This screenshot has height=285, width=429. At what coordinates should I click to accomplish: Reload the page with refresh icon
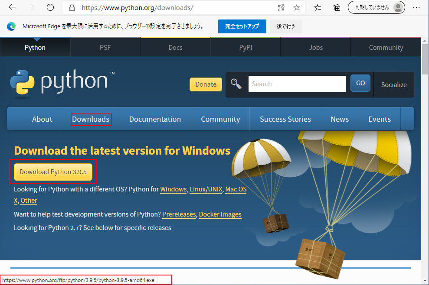50,8
